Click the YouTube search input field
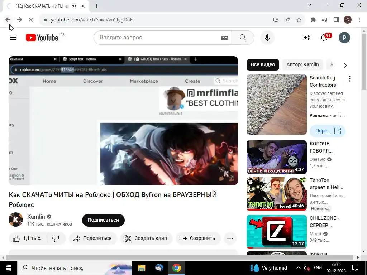This screenshot has height=275, width=367. 159,37
